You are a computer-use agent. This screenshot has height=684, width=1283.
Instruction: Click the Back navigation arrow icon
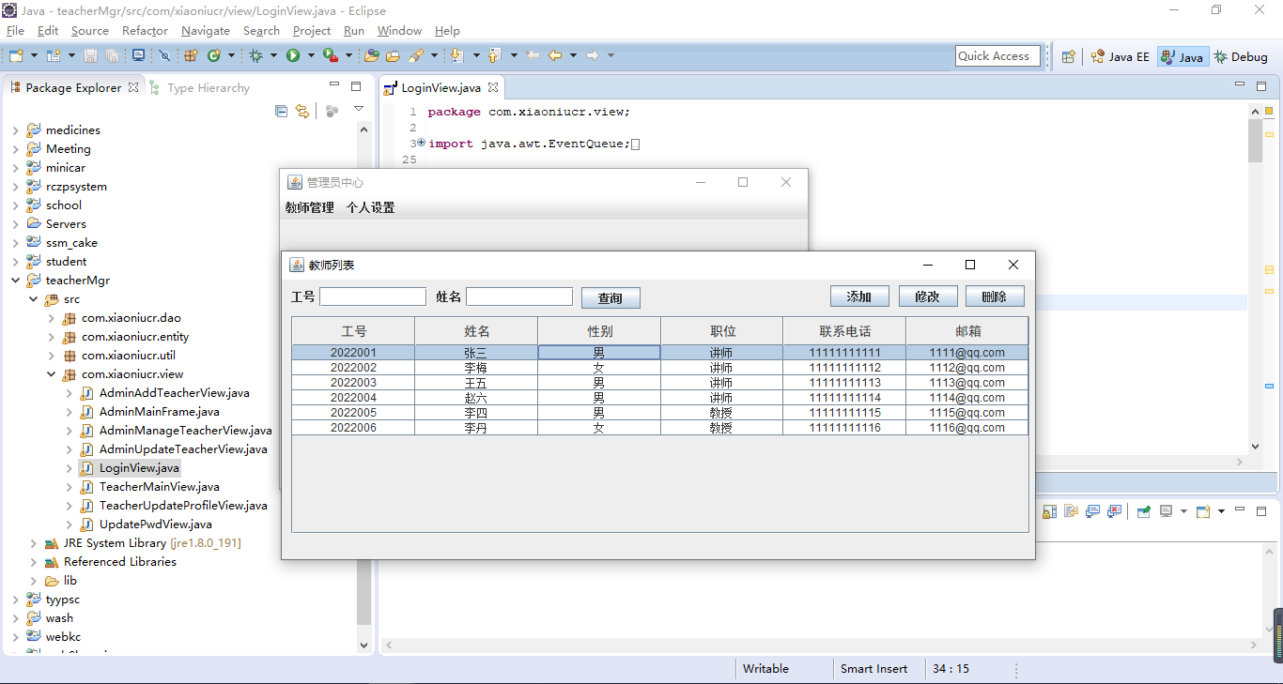coord(555,55)
